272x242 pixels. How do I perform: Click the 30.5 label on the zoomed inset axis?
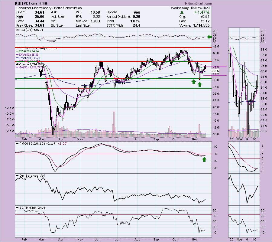[264, 131]
